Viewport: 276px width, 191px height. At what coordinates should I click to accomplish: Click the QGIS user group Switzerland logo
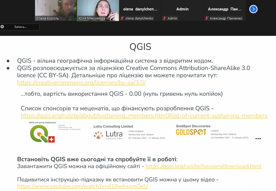coord(42,134)
